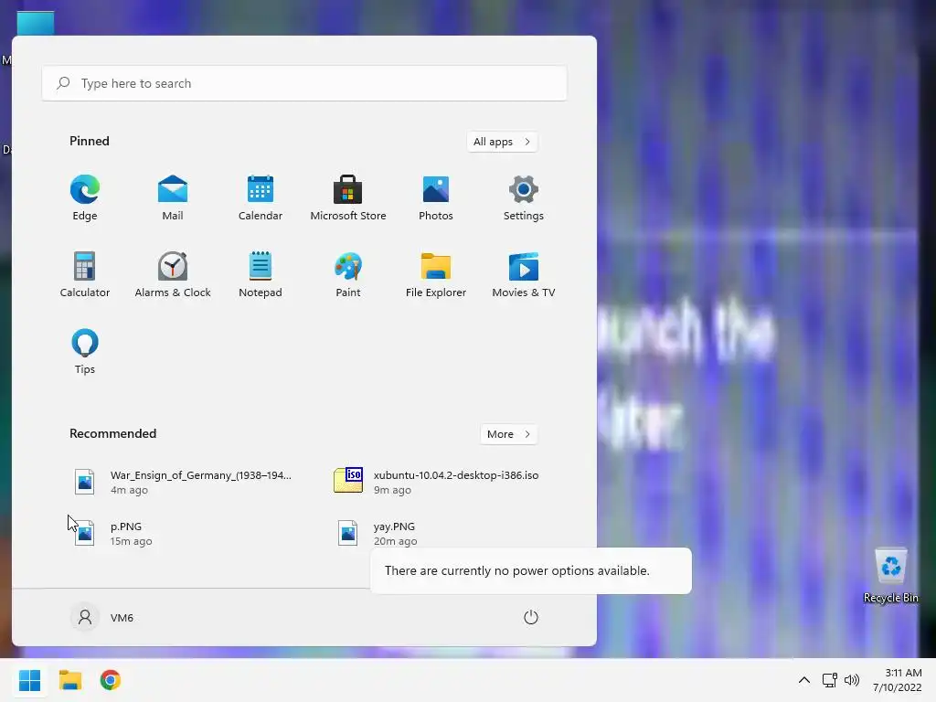Open File Explorer from the taskbar
This screenshot has width=936, height=702.
pyautogui.click(x=69, y=680)
